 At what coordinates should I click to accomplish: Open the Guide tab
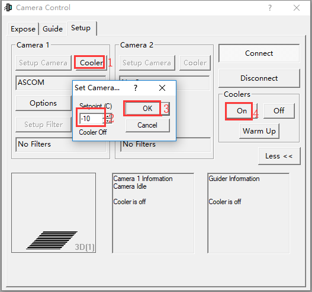click(53, 29)
